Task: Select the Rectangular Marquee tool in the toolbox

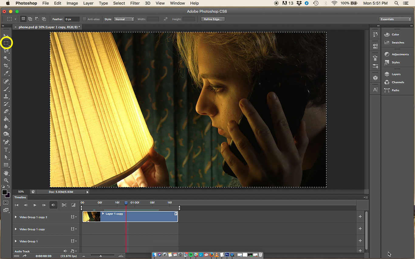Action: click(x=6, y=43)
